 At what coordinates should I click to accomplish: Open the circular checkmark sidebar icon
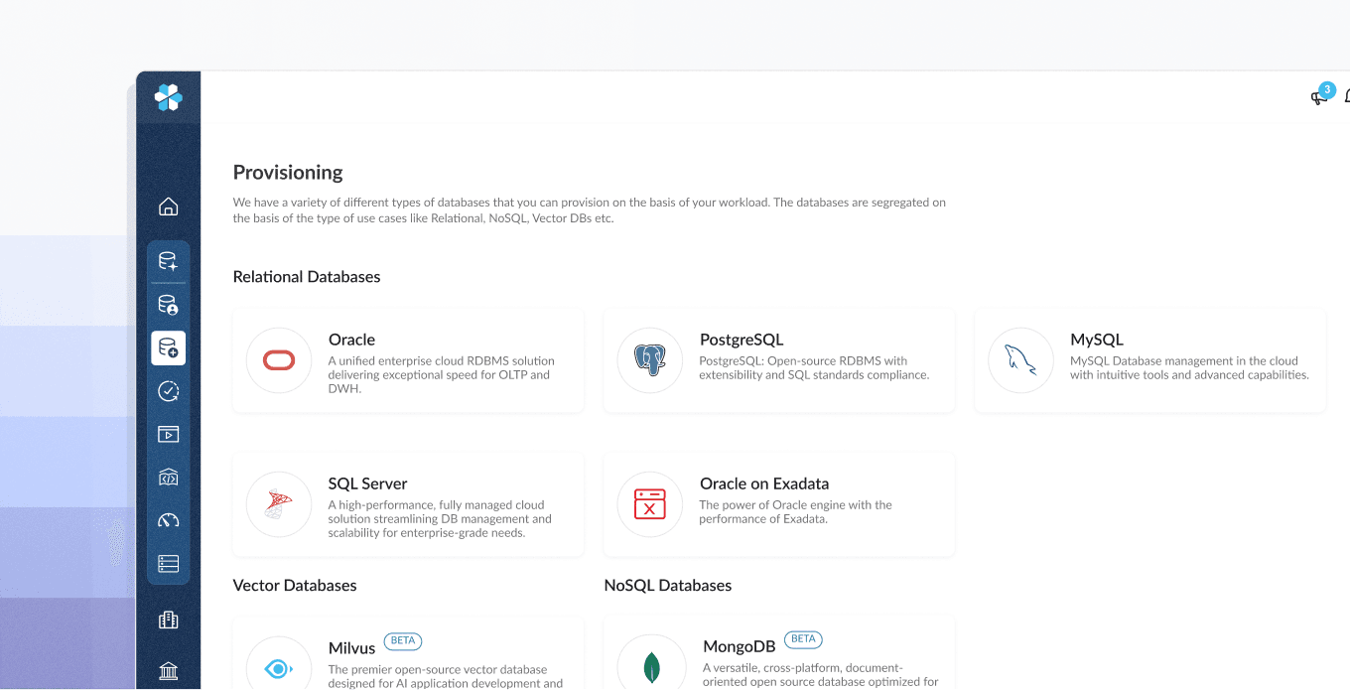pyautogui.click(x=168, y=391)
